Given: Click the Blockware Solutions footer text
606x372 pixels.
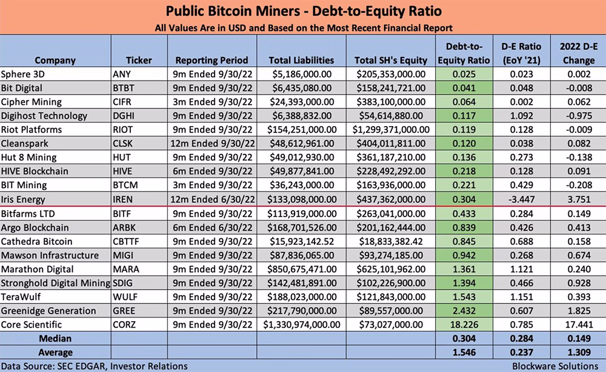Looking at the screenshot, I should click(555, 366).
